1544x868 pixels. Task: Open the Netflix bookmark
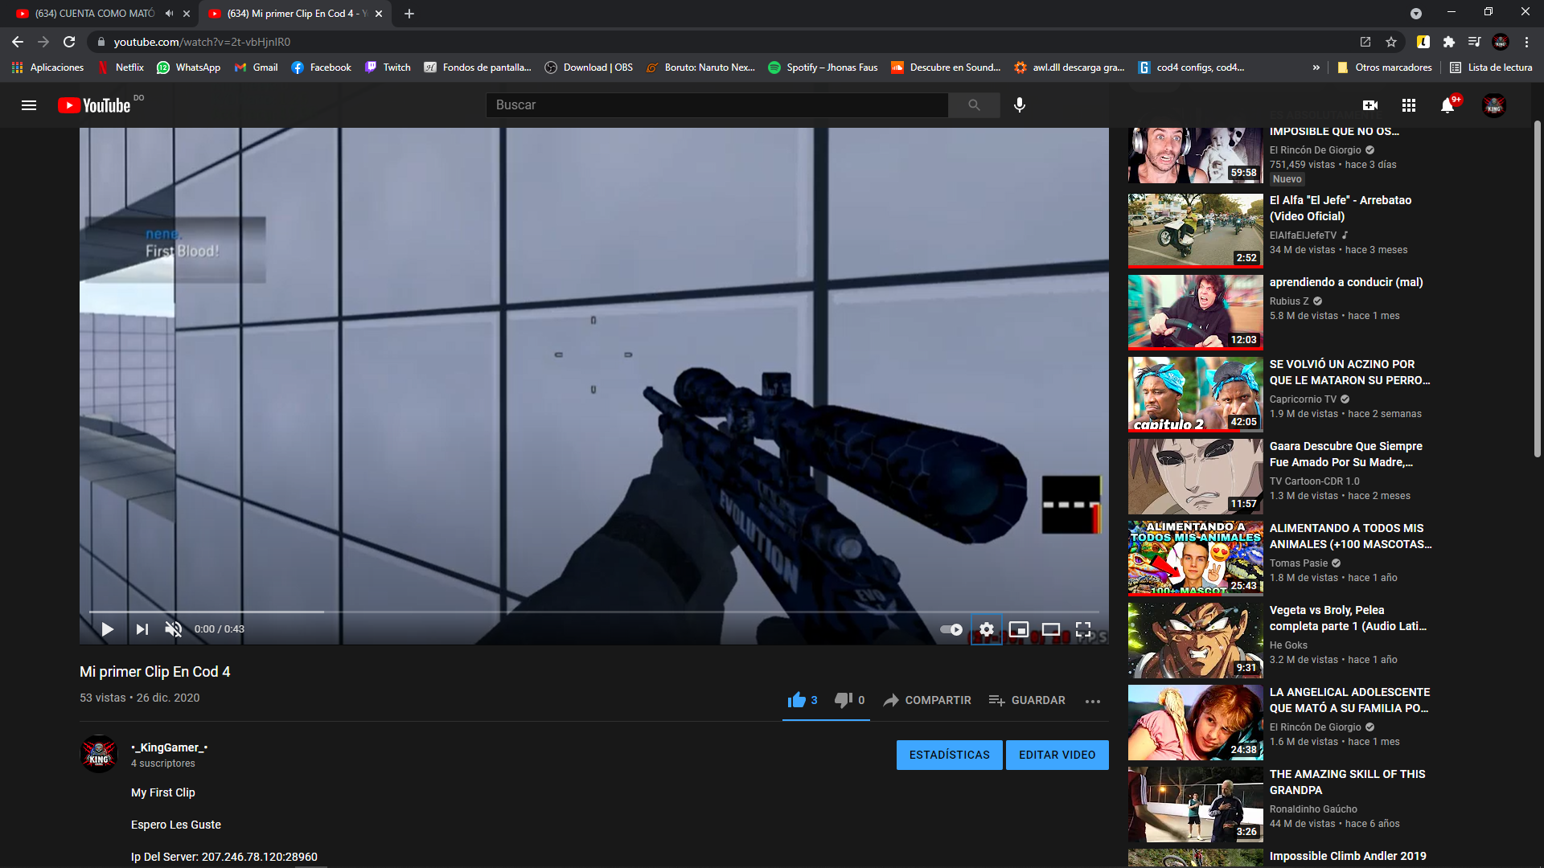(x=121, y=68)
